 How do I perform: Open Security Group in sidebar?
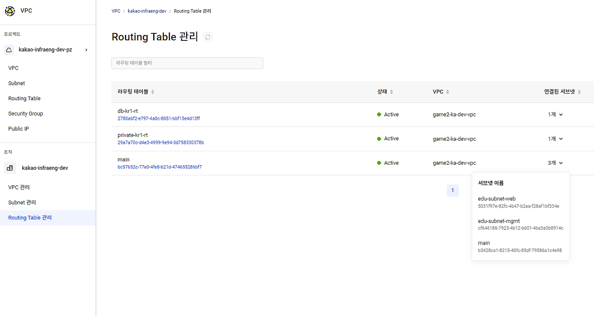[x=26, y=114]
